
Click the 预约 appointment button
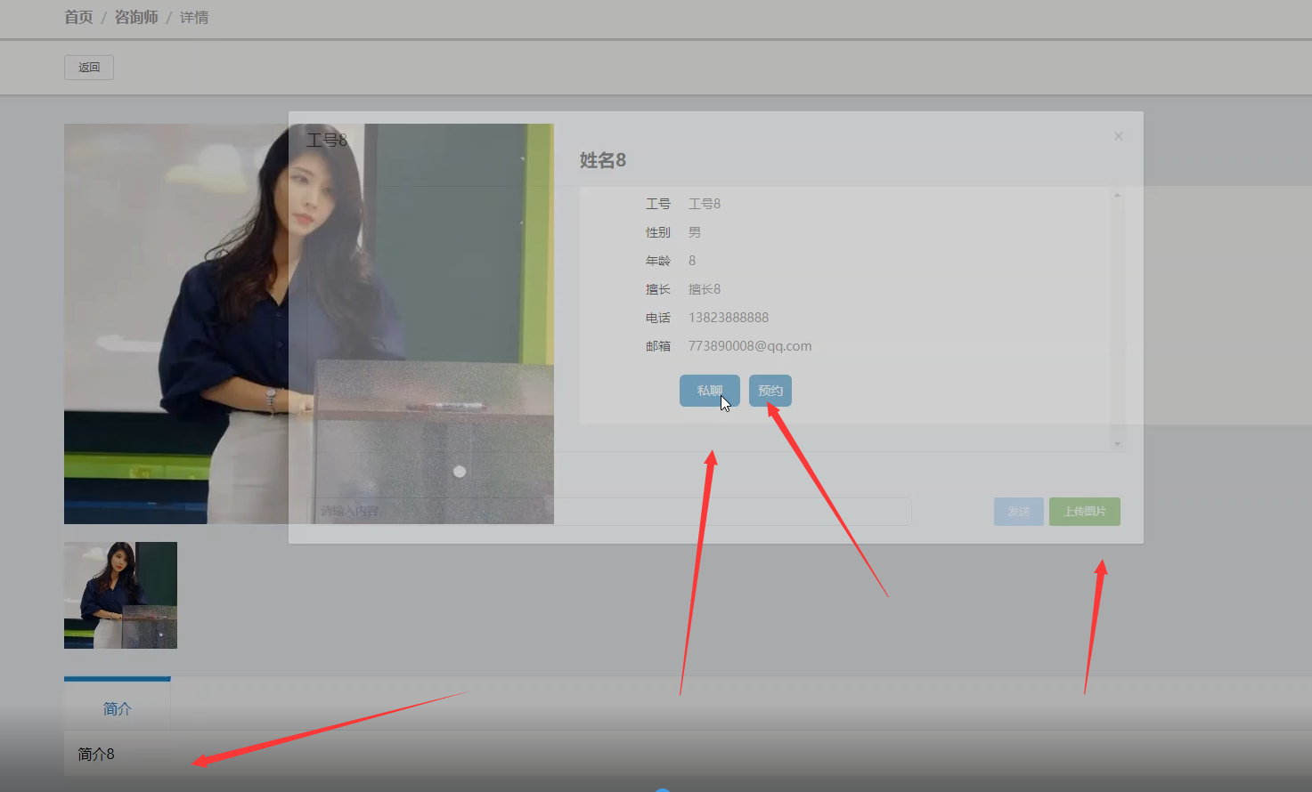[x=770, y=391]
